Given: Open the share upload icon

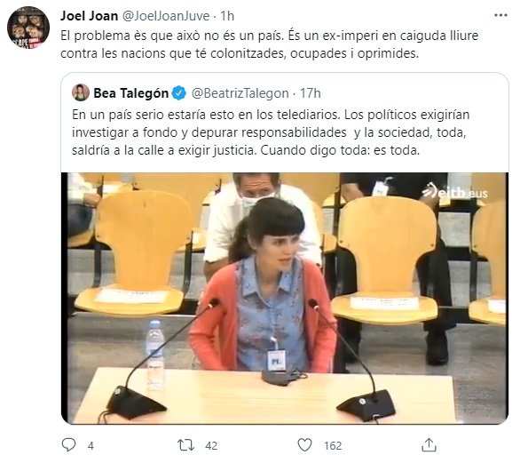Looking at the screenshot, I should pos(429,445).
